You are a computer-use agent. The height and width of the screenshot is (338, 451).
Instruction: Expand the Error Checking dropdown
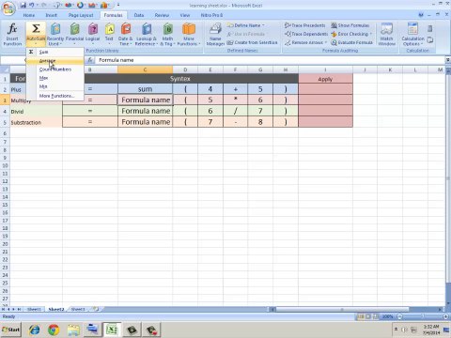click(371, 34)
